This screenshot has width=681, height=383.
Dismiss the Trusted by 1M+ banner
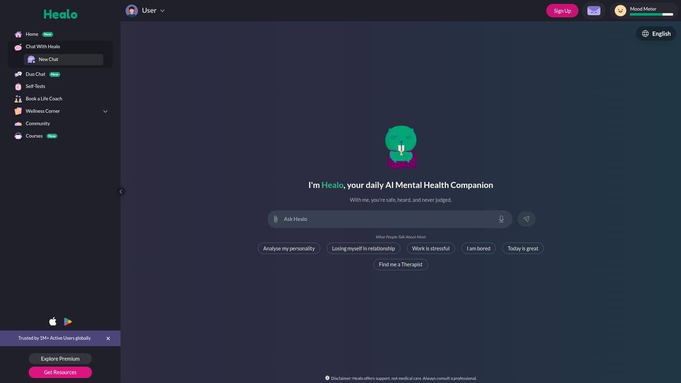108,338
